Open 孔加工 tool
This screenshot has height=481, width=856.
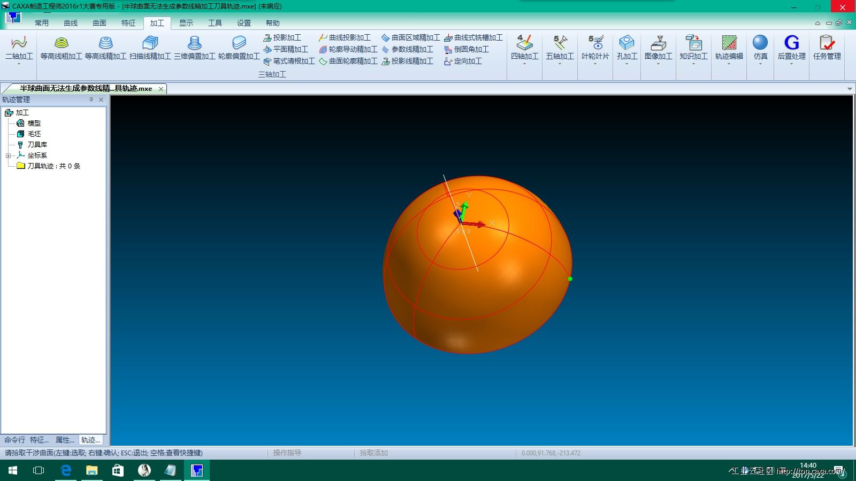click(626, 49)
